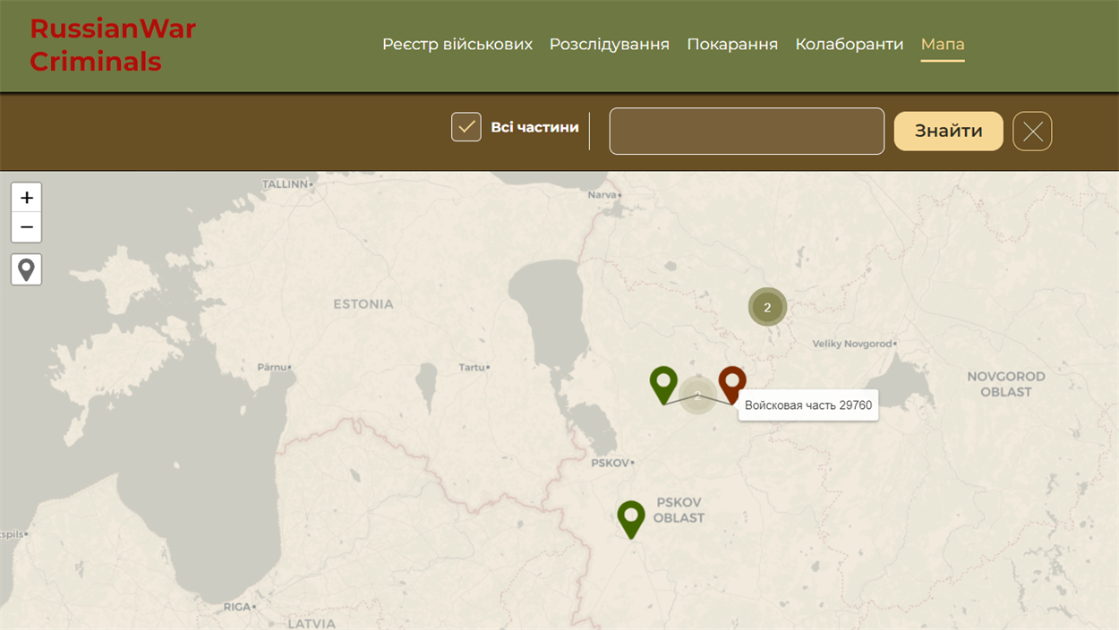Image resolution: width=1119 pixels, height=630 pixels.
Task: Zoom in on the map
Action: (26, 198)
